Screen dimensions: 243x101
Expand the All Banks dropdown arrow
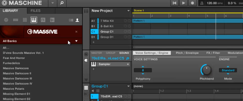tap(76, 41)
